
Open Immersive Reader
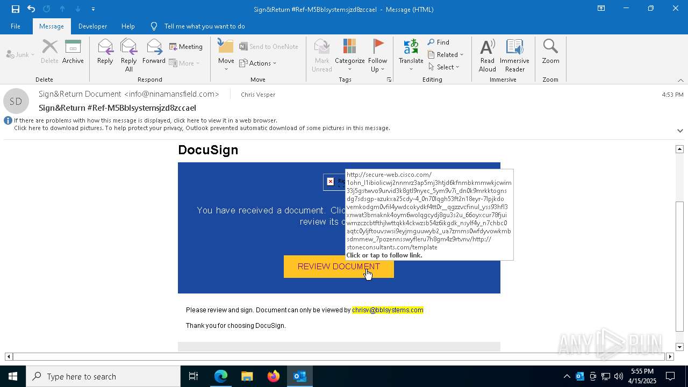[514, 55]
